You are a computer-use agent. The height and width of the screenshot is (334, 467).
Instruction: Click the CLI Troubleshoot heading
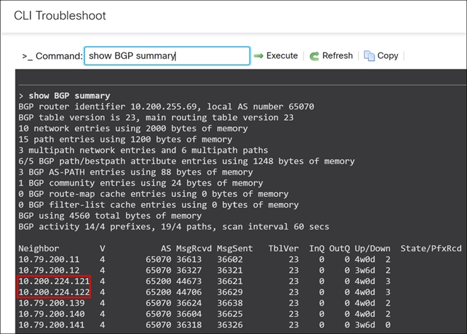60,16
